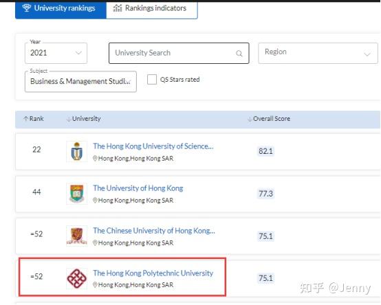The width and height of the screenshot is (381, 305).
Task: Open the Region dropdown
Action: click(318, 53)
